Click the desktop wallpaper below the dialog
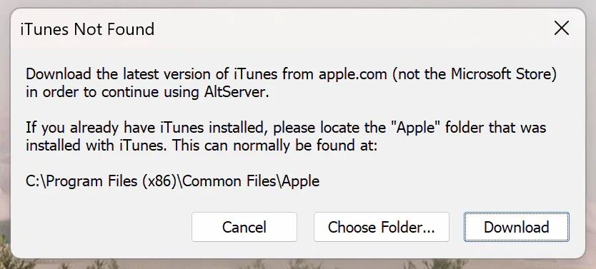This screenshot has width=596, height=269. 298,264
